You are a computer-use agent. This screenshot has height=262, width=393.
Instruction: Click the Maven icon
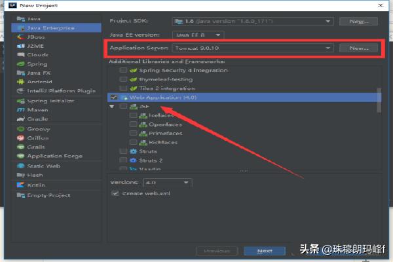pos(21,110)
